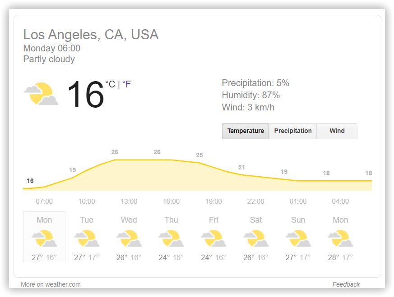Click next Monday's weather icon
This screenshot has width=394, height=297.
click(x=340, y=238)
